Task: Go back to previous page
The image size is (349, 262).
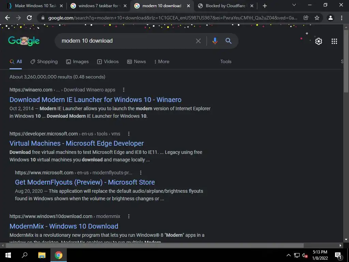Action: (7, 18)
